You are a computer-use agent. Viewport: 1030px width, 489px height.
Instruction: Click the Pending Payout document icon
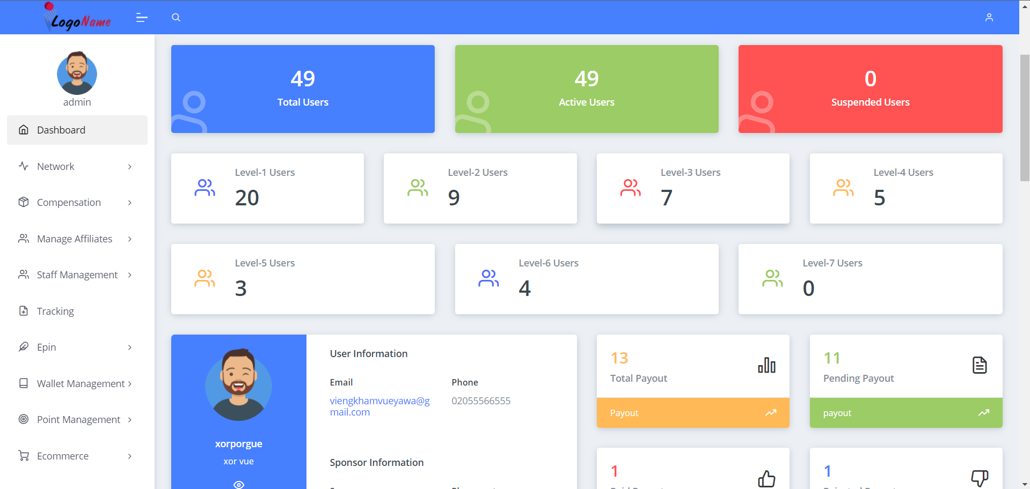pyautogui.click(x=979, y=365)
